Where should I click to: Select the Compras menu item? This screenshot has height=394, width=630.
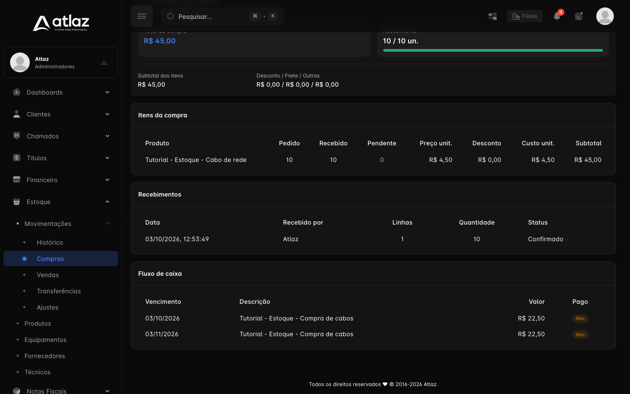[61, 258]
